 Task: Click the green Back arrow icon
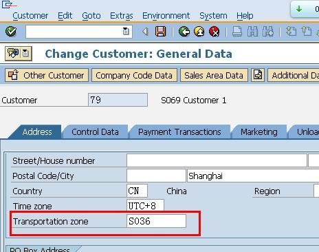click(184, 32)
